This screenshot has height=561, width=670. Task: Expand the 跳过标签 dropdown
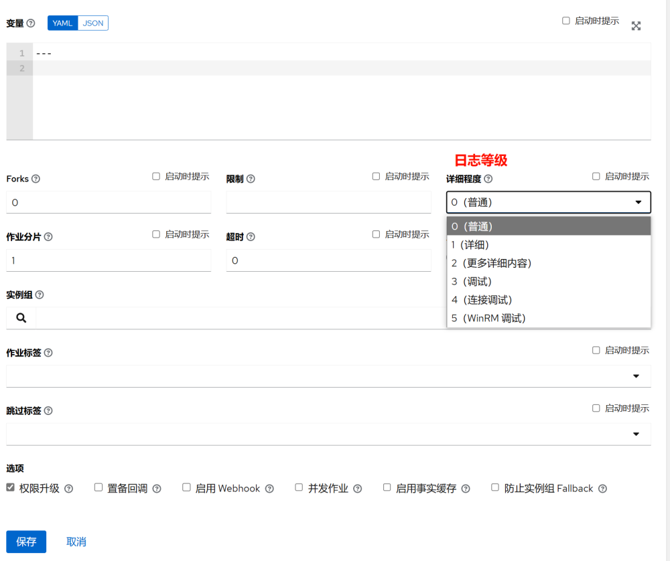coord(636,434)
